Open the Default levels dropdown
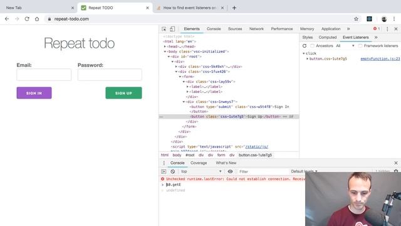Viewport: 401px width, 226px height. pyautogui.click(x=304, y=171)
